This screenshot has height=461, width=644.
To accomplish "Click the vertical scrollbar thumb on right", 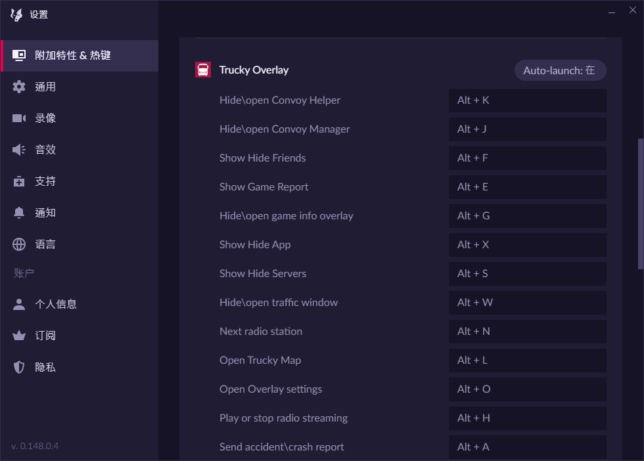I will coord(640,204).
